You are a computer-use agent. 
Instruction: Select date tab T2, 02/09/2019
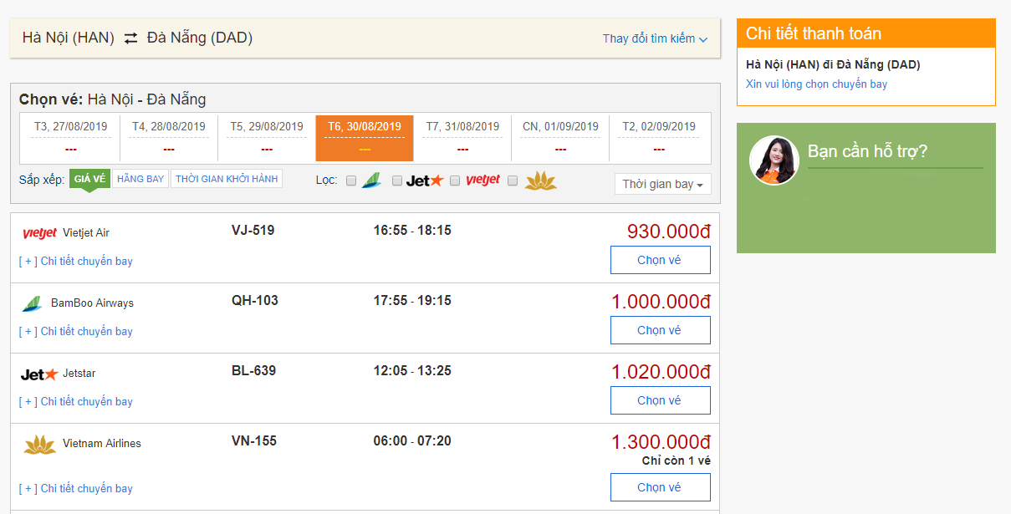click(659, 138)
